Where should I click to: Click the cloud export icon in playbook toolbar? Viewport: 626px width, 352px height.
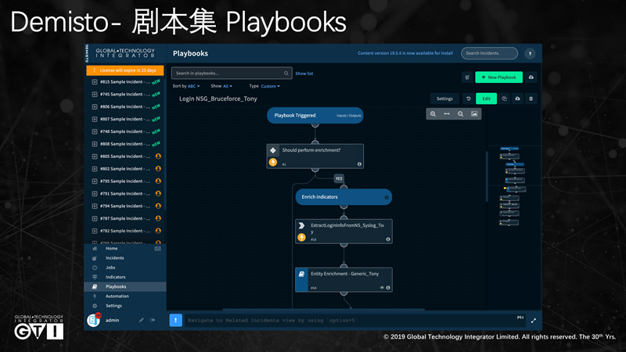[517, 99]
